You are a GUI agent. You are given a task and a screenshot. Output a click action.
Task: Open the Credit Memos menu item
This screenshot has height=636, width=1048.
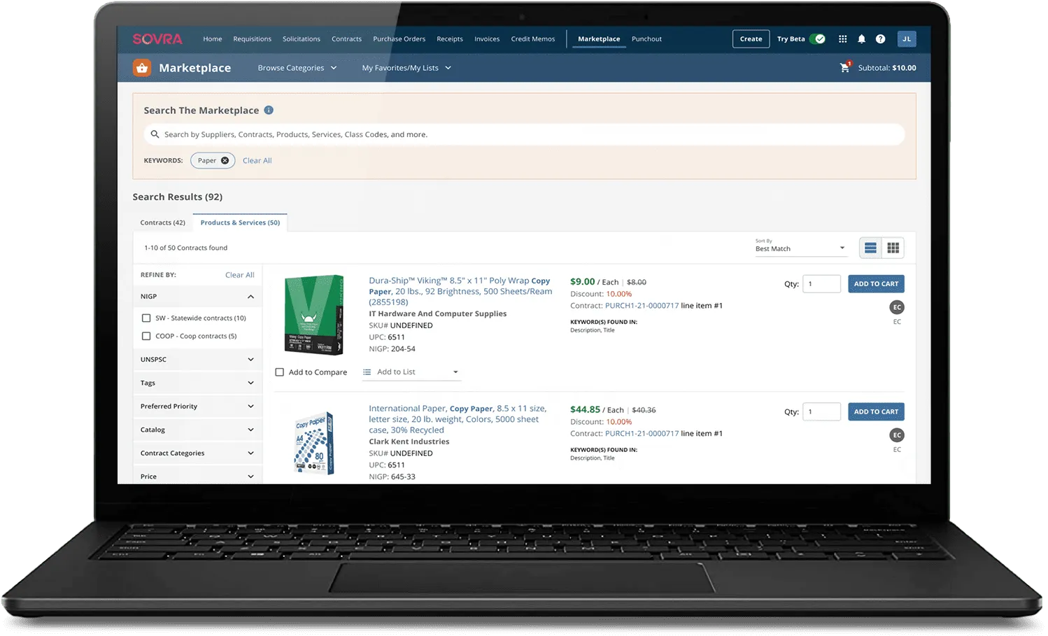click(x=533, y=39)
